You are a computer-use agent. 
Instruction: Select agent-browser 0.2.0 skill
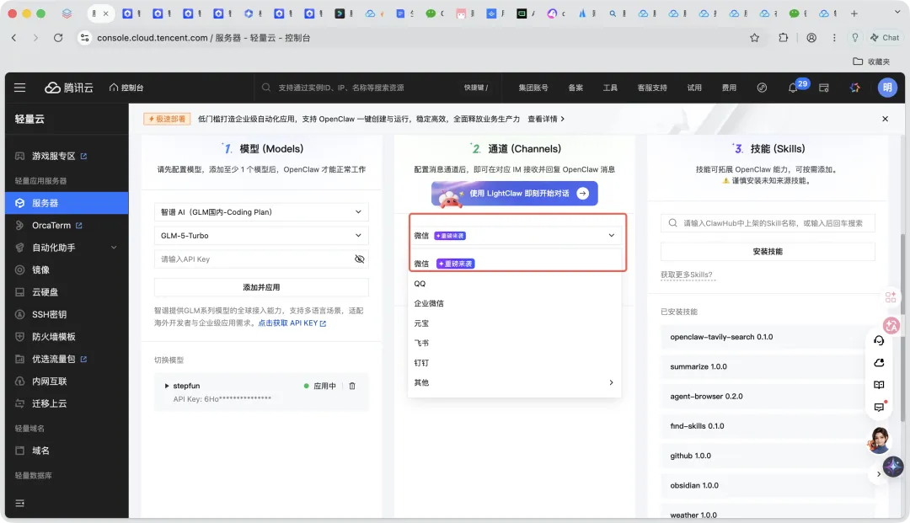[763, 396]
